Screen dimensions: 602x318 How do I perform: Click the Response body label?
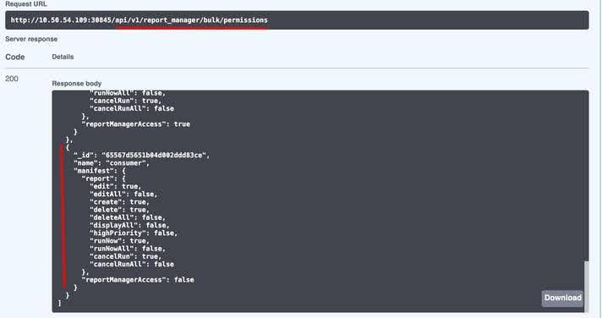click(77, 84)
